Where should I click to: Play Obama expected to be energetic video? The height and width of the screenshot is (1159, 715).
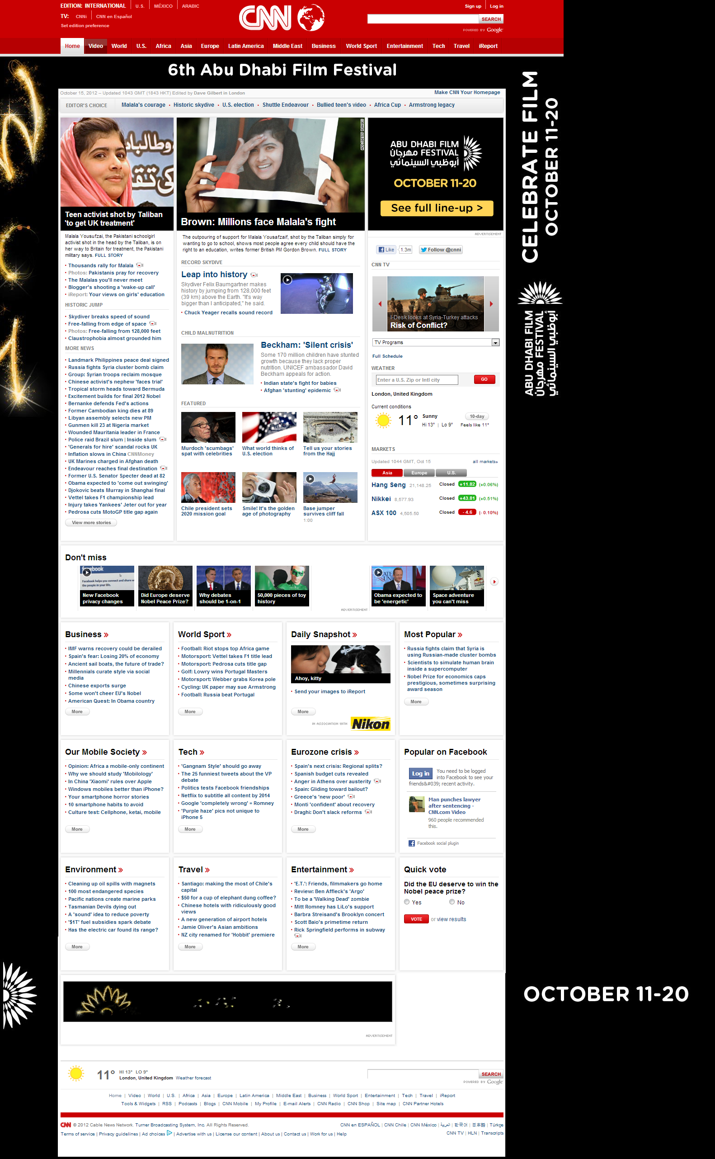398,586
